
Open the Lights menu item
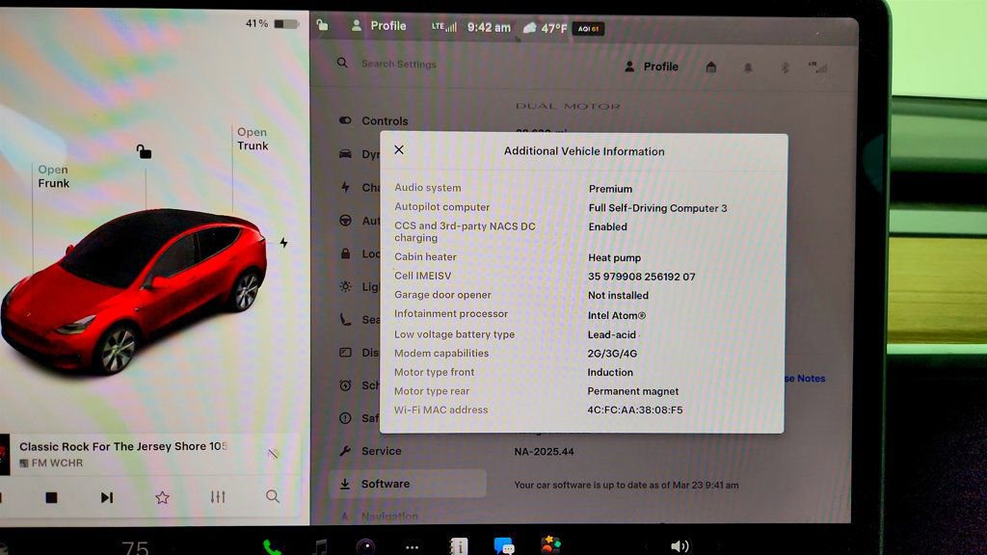coord(359,286)
